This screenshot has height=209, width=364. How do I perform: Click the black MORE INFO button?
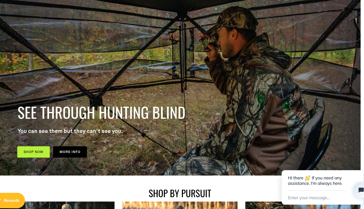[x=70, y=152]
